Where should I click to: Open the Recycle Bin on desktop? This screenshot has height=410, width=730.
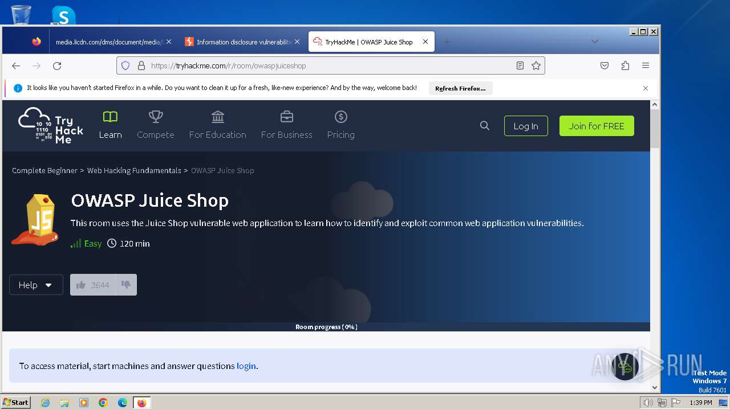(21, 14)
